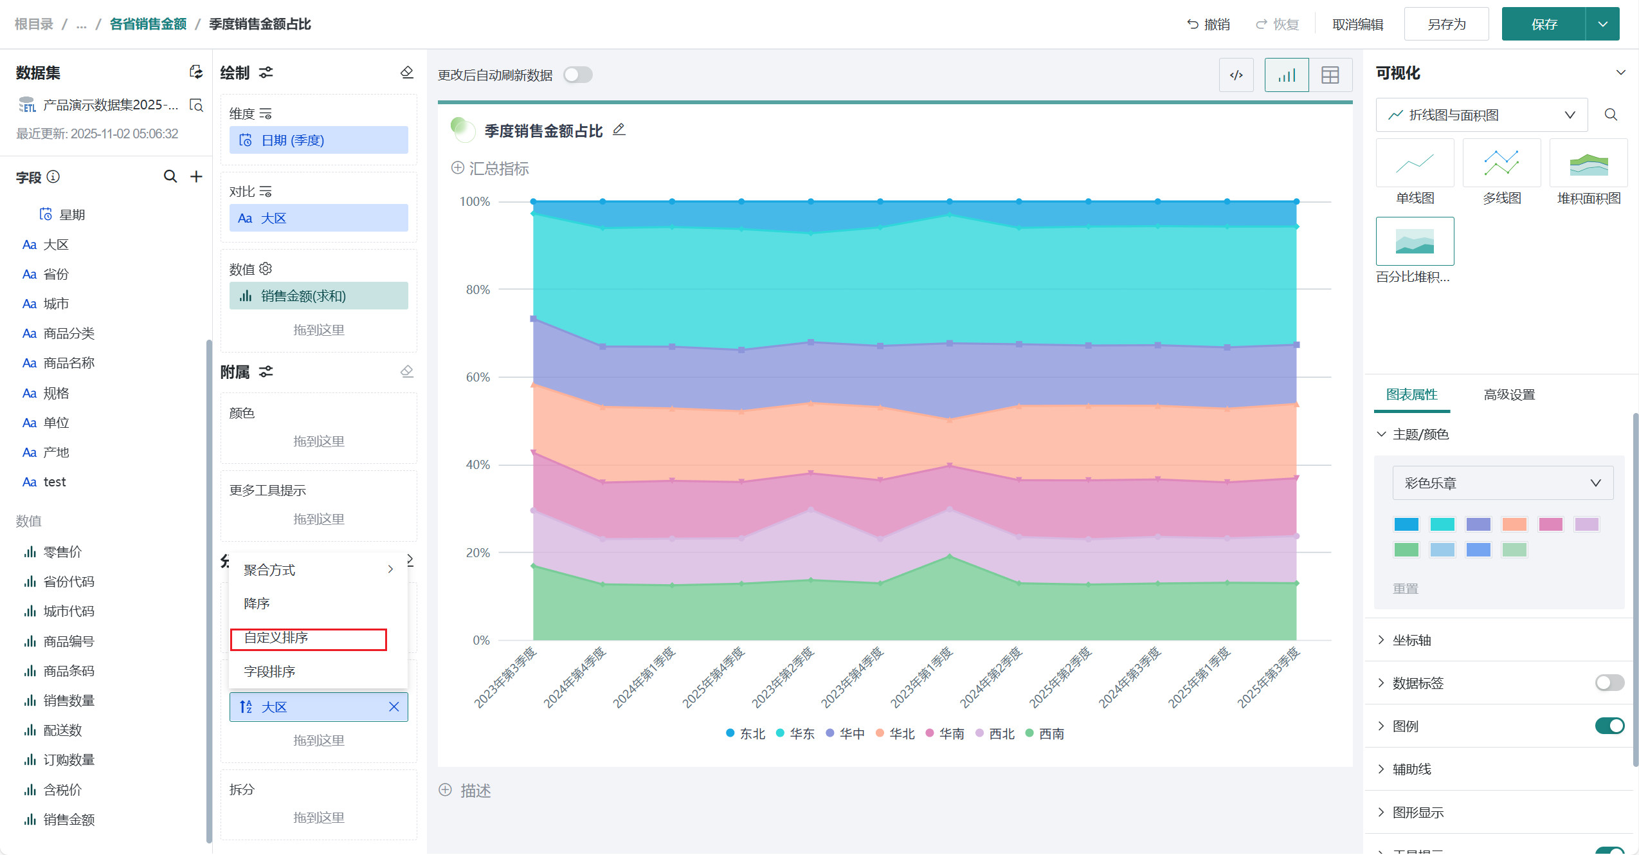Open the 彩色乐章 theme dropdown
The width and height of the screenshot is (1639, 855).
tap(1502, 483)
